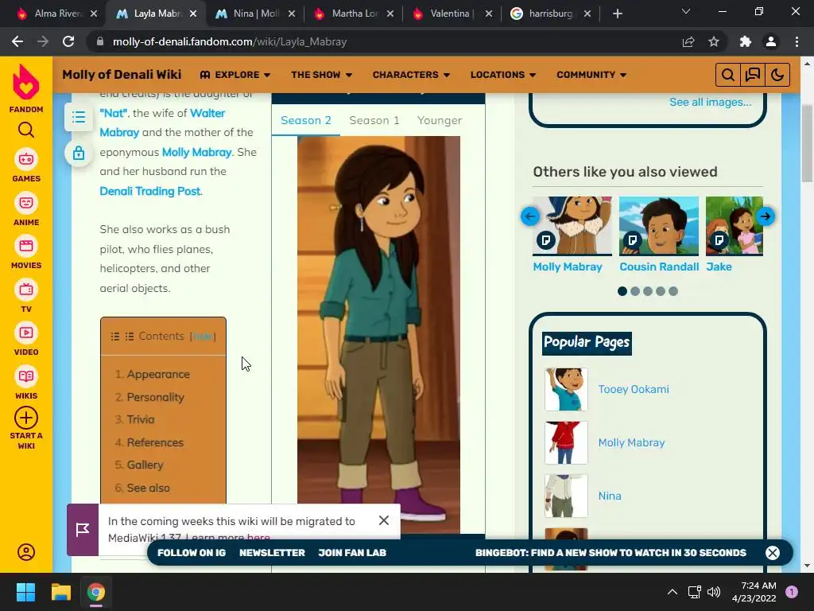Follow the Denali Trading Post link
The height and width of the screenshot is (611, 814).
click(150, 191)
